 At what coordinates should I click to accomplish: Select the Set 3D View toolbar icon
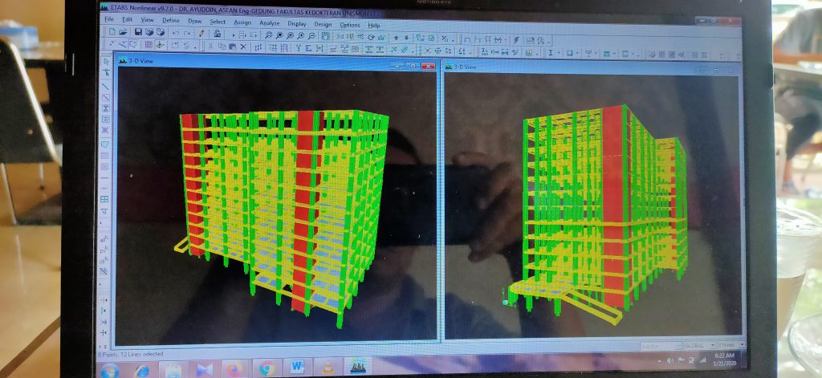tap(340, 36)
